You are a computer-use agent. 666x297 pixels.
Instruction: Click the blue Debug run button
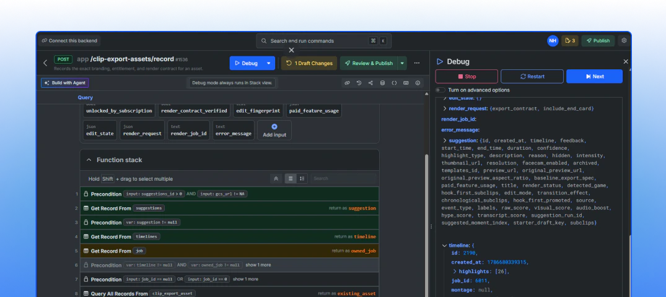tap(247, 63)
